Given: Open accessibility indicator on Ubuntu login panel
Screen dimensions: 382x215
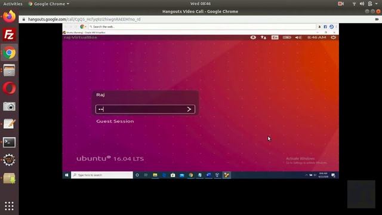Looking at the screenshot, I should (253, 37).
